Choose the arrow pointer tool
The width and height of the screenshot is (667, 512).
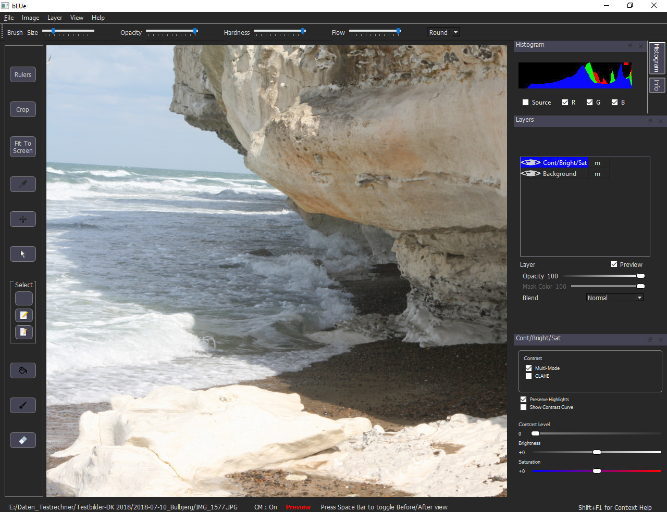[23, 254]
